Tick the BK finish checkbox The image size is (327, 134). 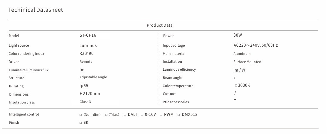pos(81,123)
